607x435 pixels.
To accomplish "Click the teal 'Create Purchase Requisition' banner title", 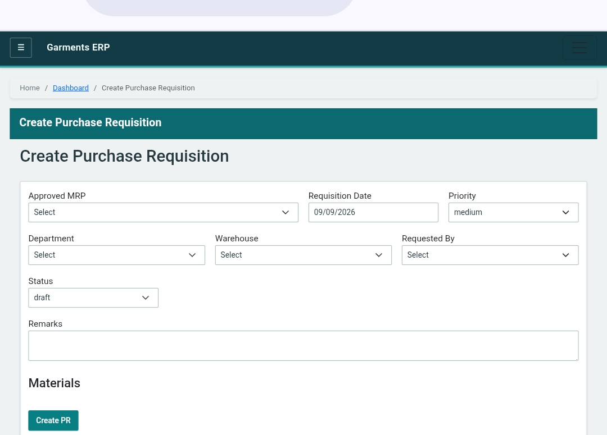I will 90,122.
